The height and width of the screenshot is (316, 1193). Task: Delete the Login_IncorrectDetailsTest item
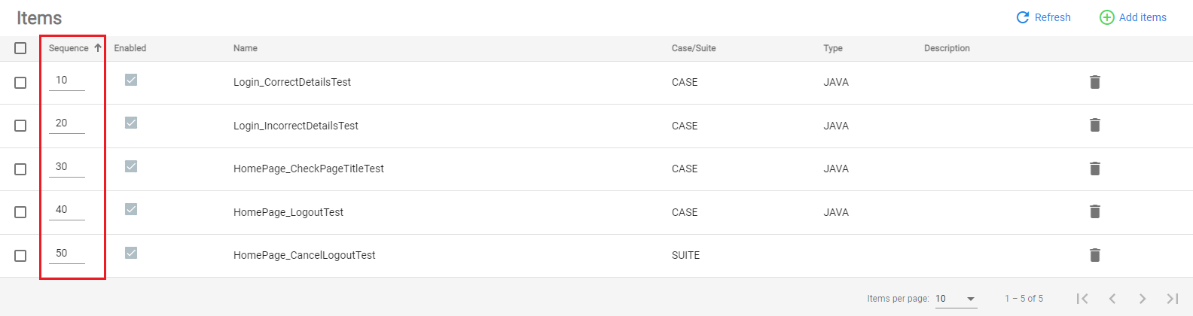pos(1095,125)
